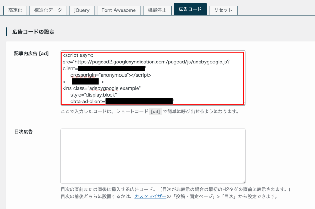Image resolution: width=315 pixels, height=209 pixels.
Task: Focus the empty 目次広告 textarea
Action: (153, 156)
